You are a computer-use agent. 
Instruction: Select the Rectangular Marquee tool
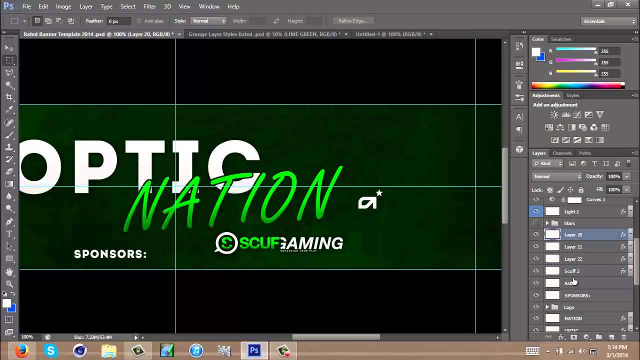pos(9,60)
